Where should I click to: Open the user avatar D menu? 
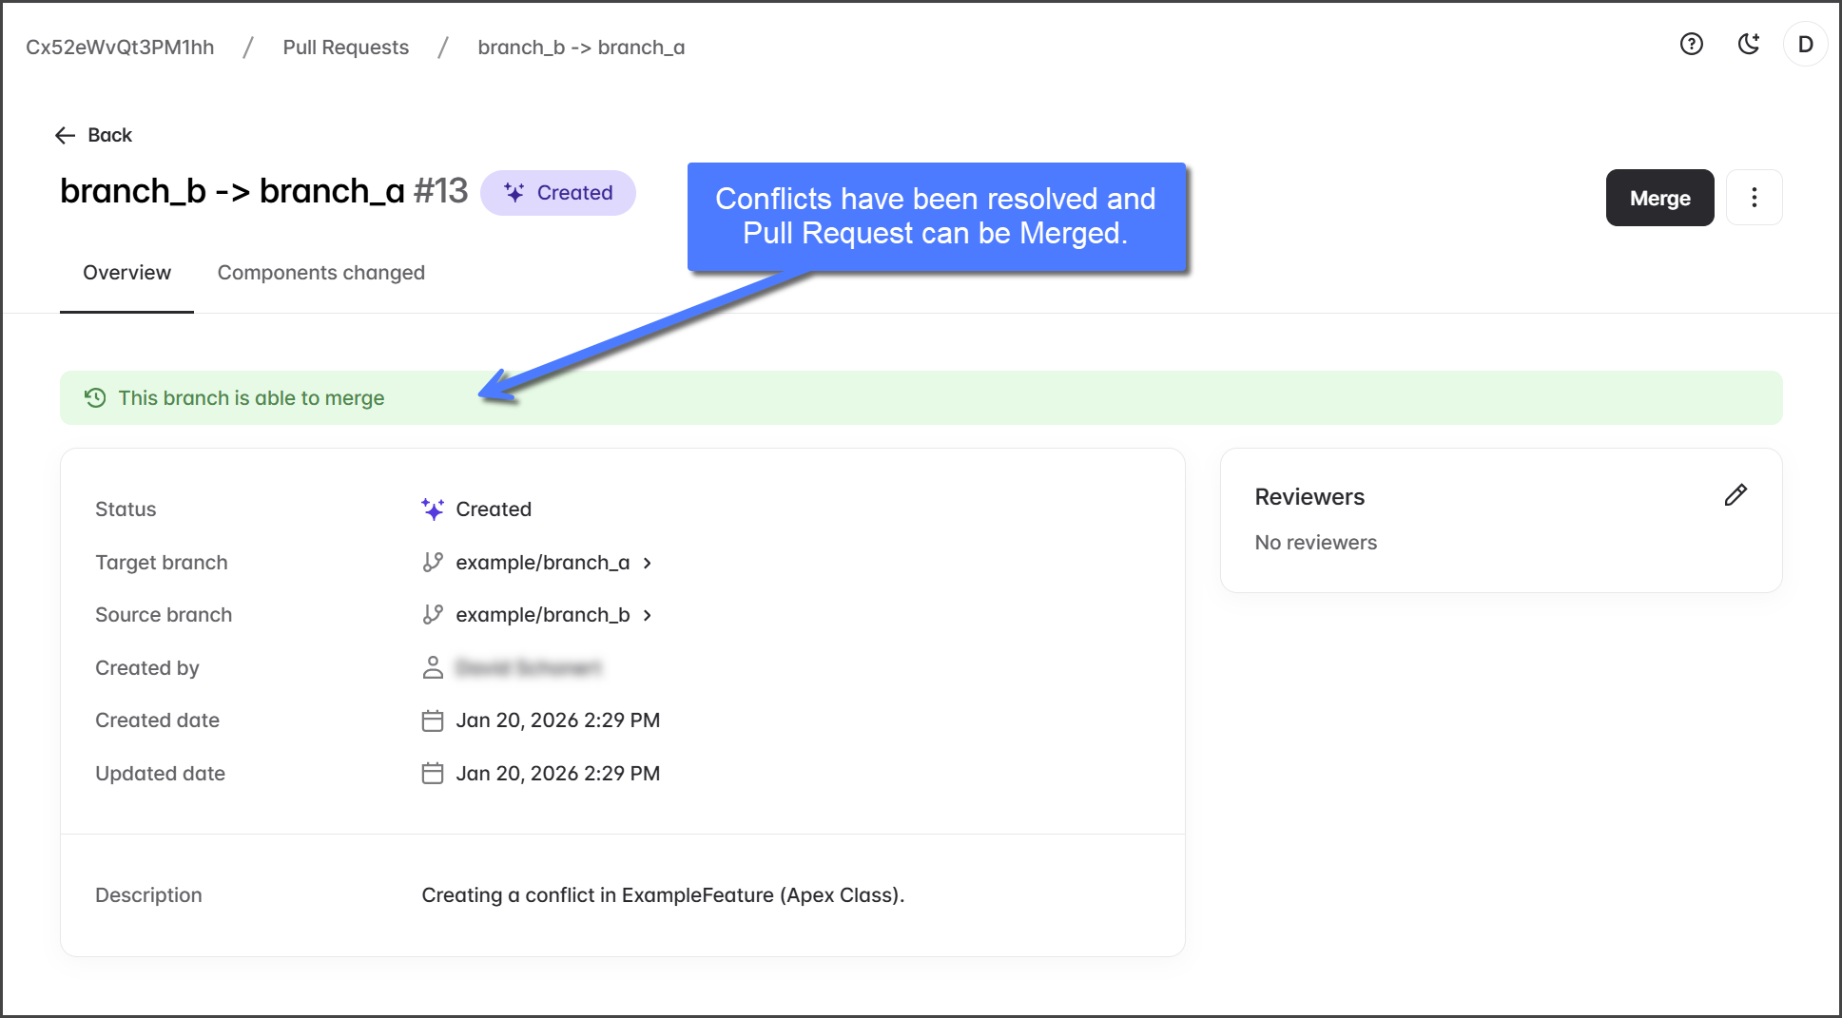pos(1804,45)
